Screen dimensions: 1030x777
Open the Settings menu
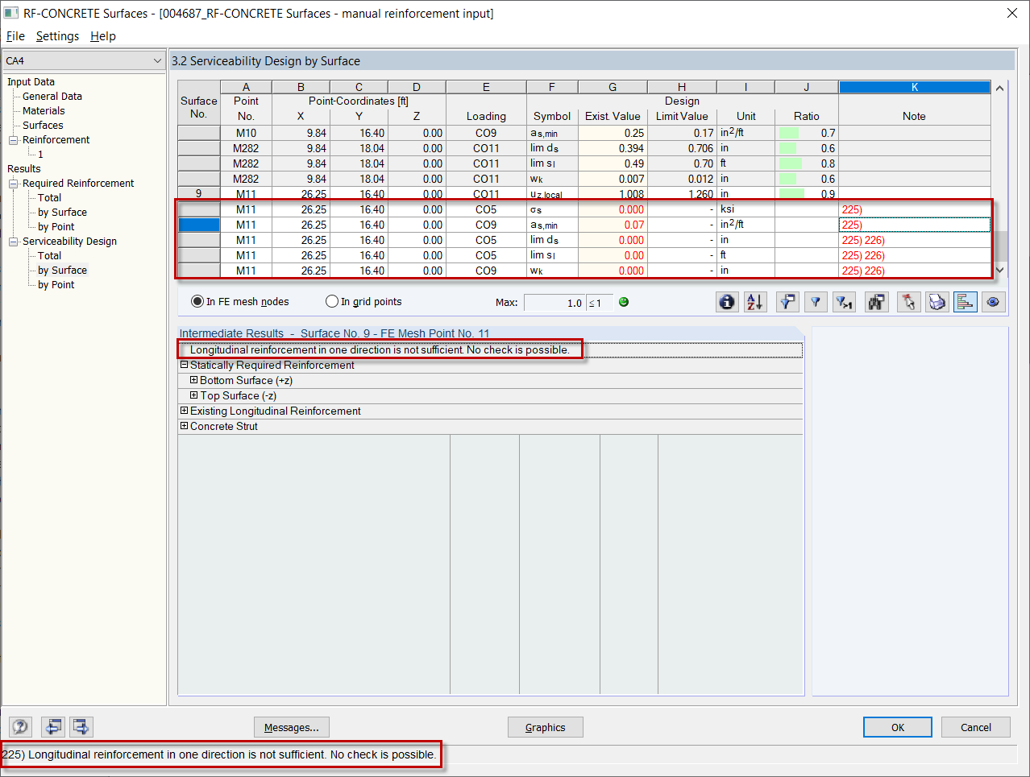(x=57, y=36)
